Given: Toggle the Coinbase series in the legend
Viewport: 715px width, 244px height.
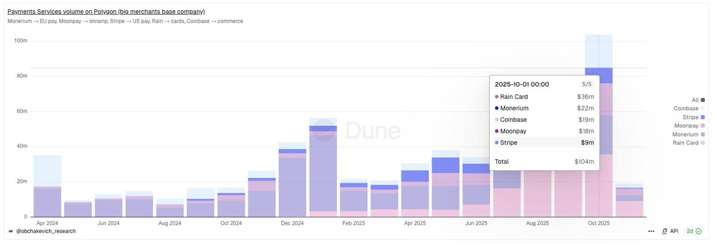Looking at the screenshot, I should [690, 109].
